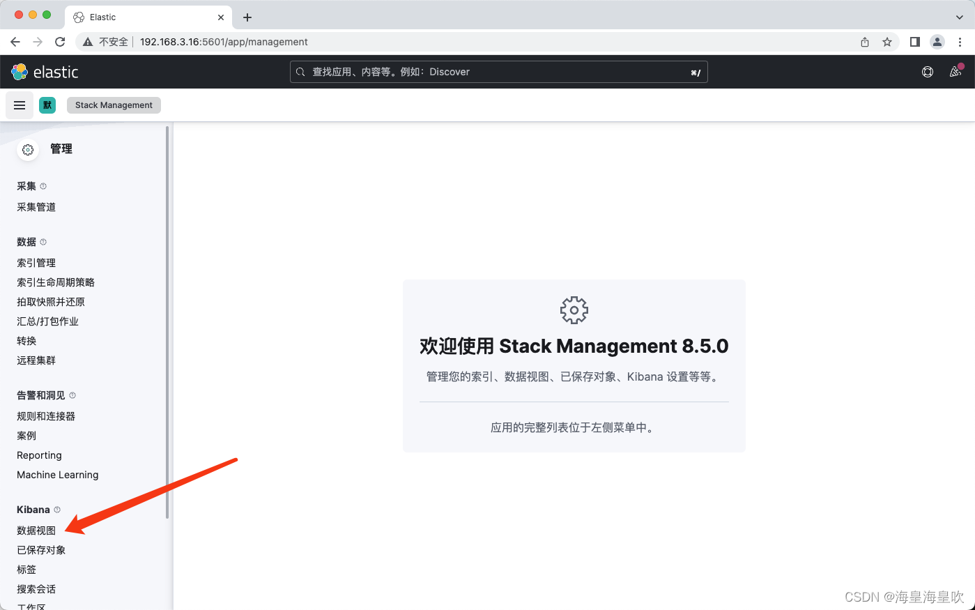The height and width of the screenshot is (610, 975).
Task: Open 数据视图 in the sidebar
Action: coord(36,531)
